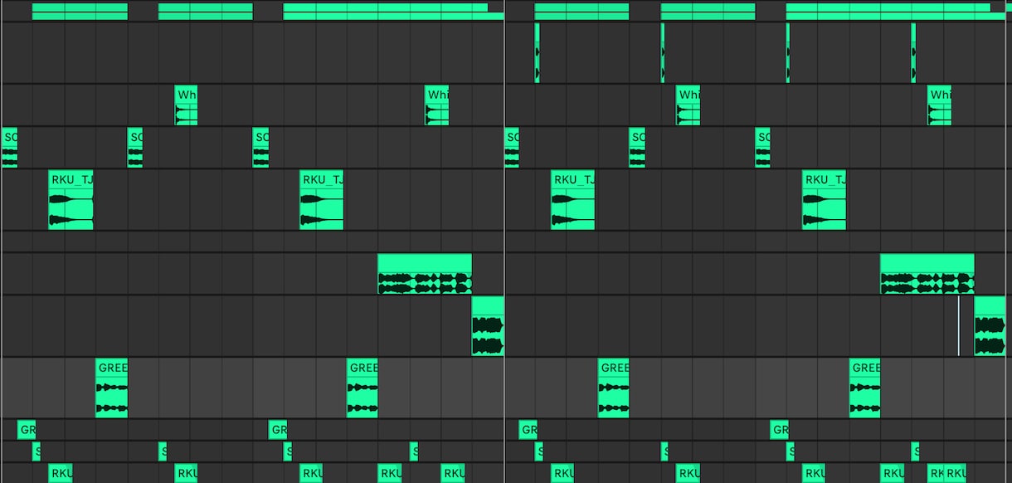Select the third 'Whi' clip from the left
Image resolution: width=1012 pixels, height=483 pixels.
pos(688,106)
